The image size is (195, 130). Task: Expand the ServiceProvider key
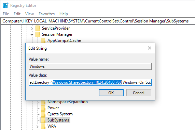click(x=32, y=29)
